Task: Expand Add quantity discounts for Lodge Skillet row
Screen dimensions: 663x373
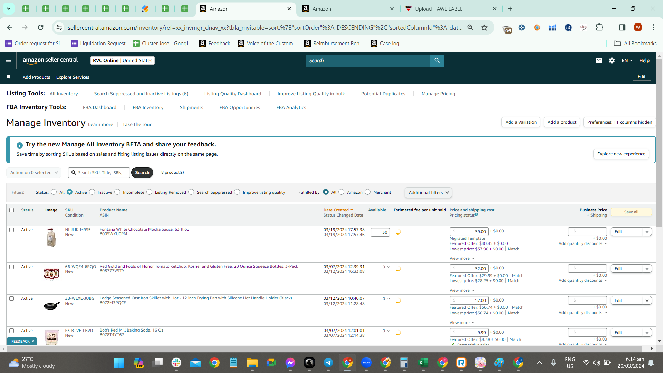Action: click(583, 313)
